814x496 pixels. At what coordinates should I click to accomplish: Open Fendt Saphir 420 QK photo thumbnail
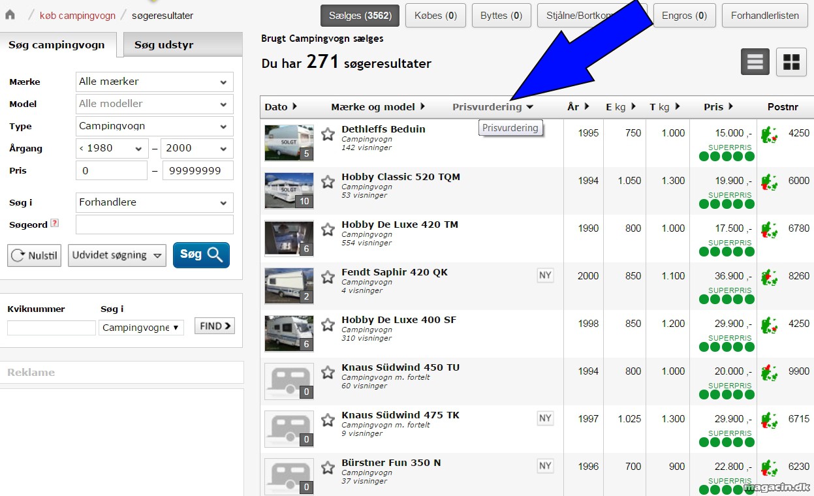coord(289,286)
